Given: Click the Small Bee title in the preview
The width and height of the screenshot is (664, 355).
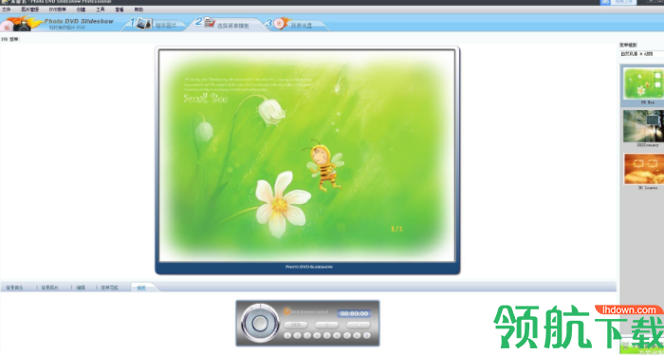Looking at the screenshot, I should pos(206,99).
